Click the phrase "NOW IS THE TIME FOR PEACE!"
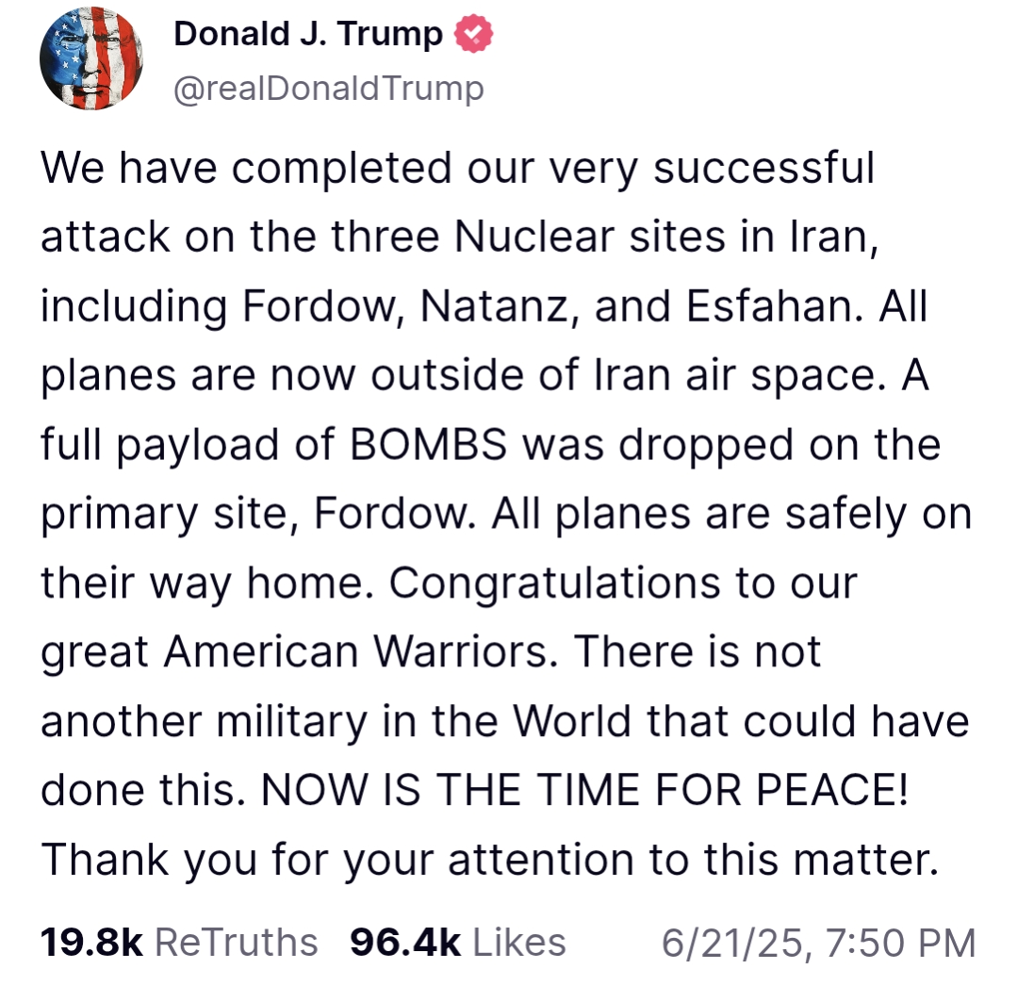Viewport: 1017px width, 1002px height. tap(584, 790)
